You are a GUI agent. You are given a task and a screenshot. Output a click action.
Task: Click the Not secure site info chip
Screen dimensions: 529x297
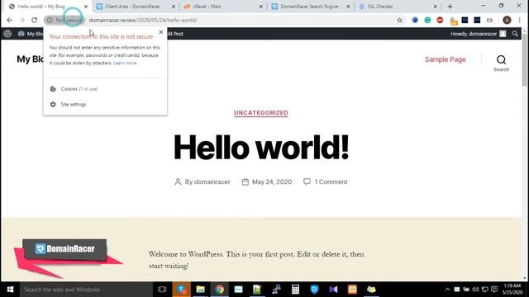64,20
